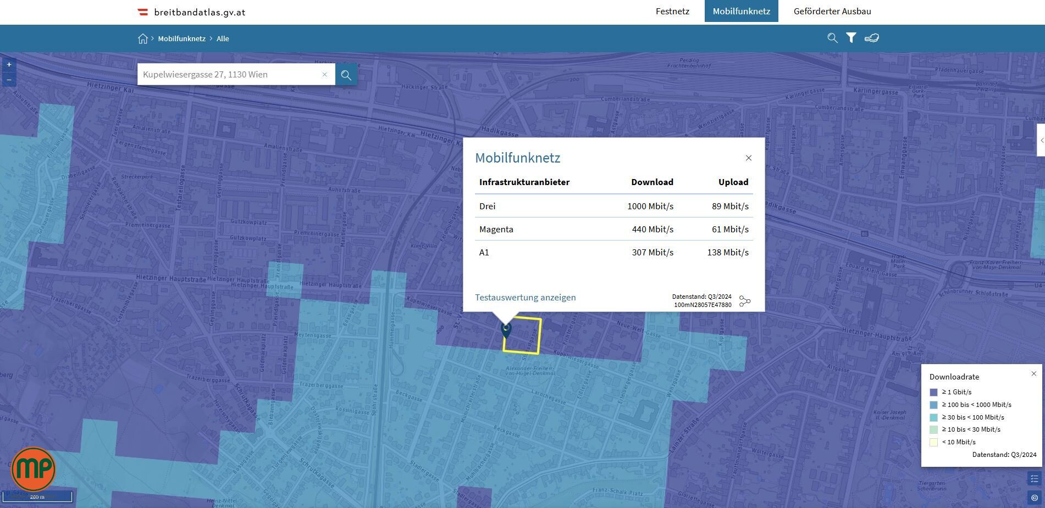Screen dimensions: 1045x508
Task: Click the Testauswertung anzeigen link
Action: click(525, 298)
